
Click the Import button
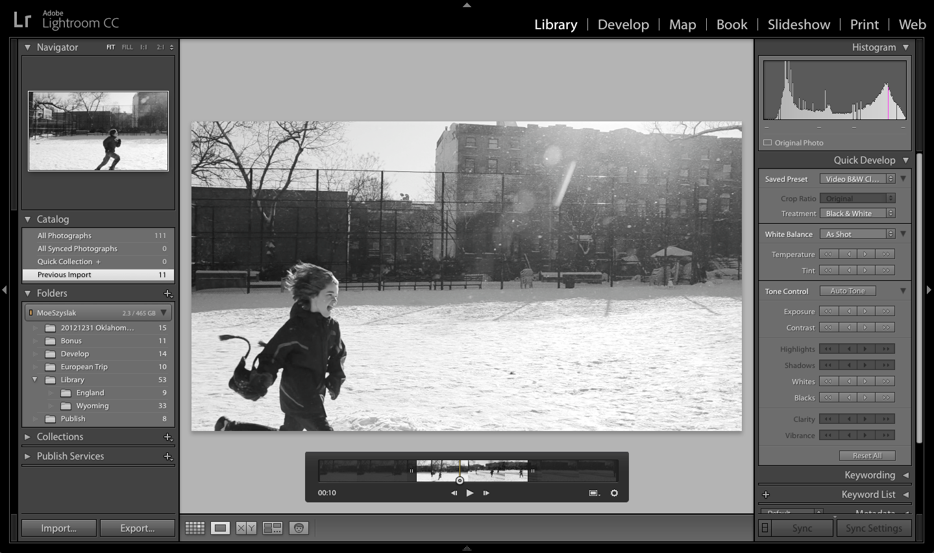click(58, 528)
